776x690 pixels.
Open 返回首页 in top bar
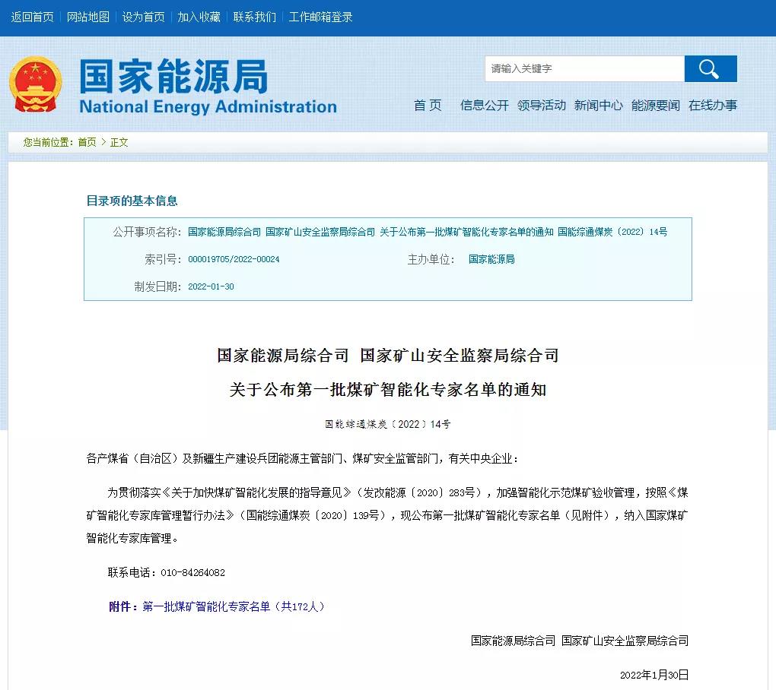(33, 17)
